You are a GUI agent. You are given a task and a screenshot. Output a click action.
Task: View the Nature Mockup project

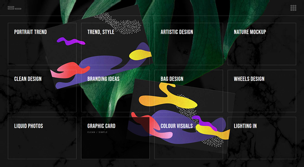pos(262,44)
